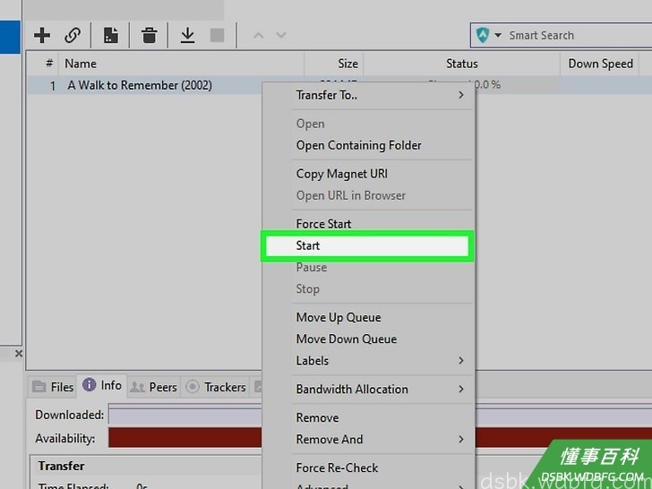Close the sidebar panel with X
This screenshot has height=489, width=652.
[x=19, y=354]
